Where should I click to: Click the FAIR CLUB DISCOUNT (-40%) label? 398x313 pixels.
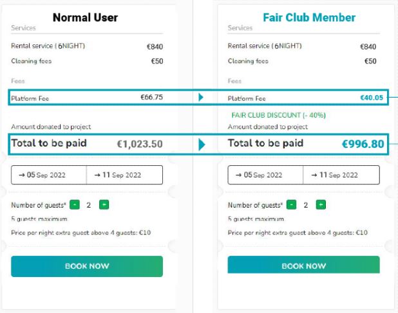click(x=278, y=115)
